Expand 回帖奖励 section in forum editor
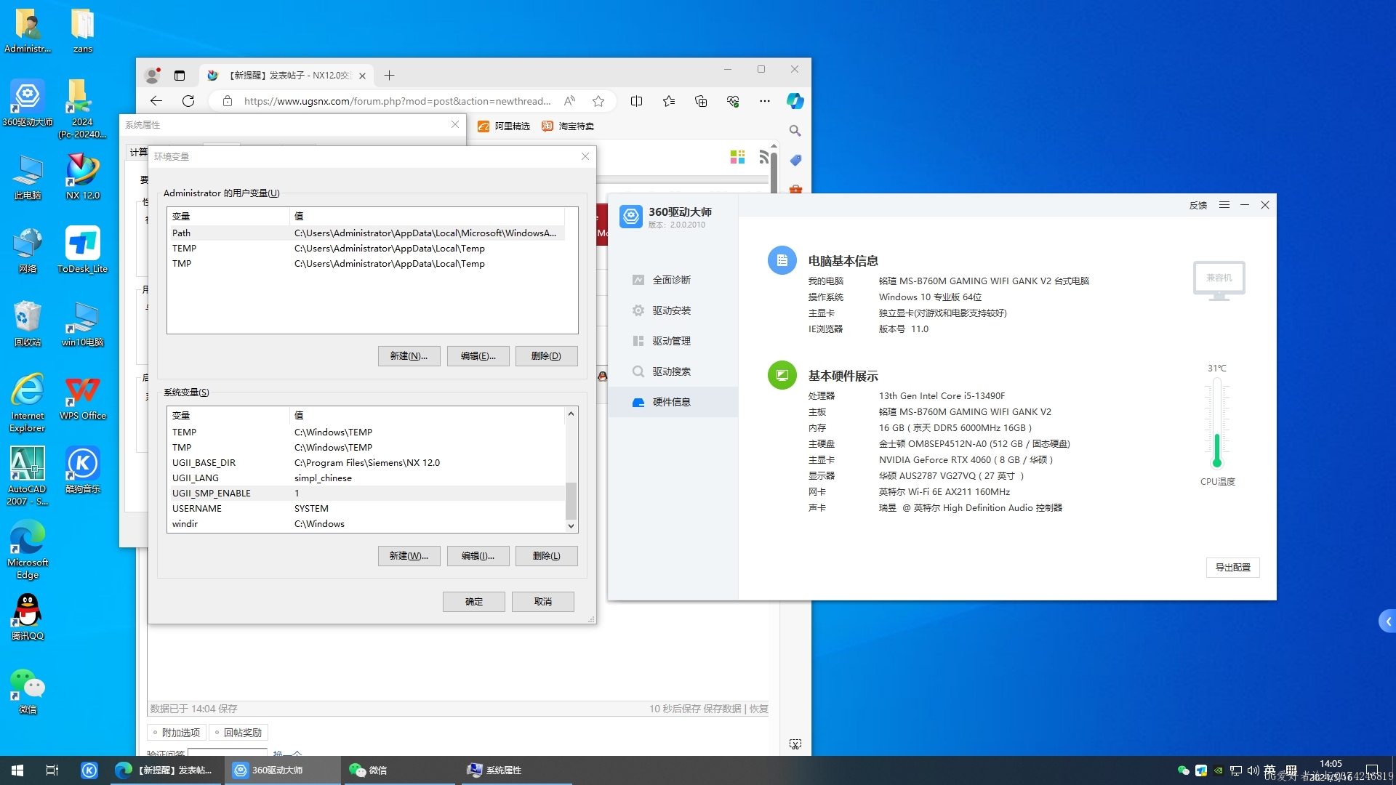 [x=239, y=733]
